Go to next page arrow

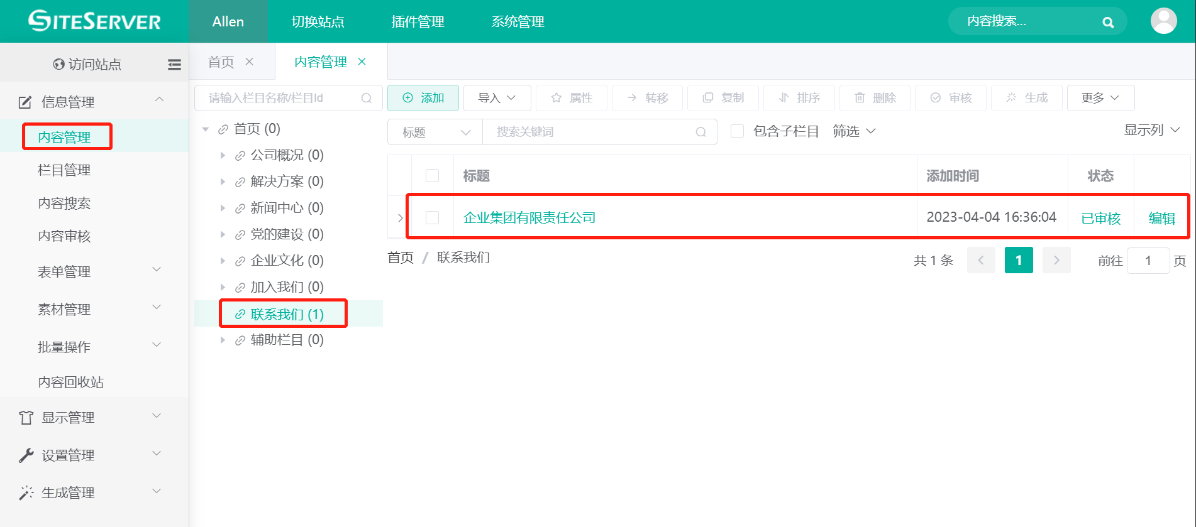pos(1056,260)
